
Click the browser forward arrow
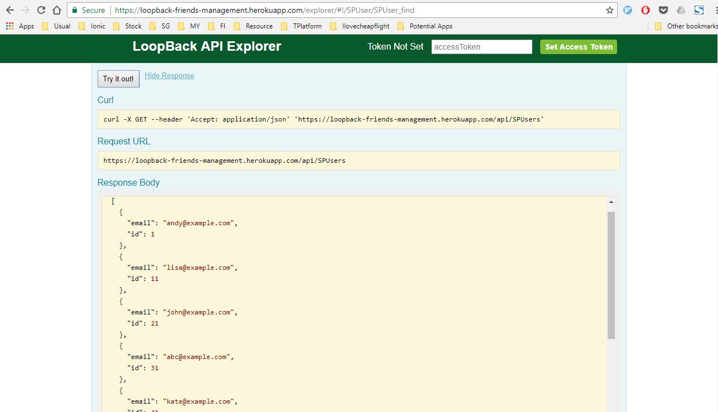25,10
